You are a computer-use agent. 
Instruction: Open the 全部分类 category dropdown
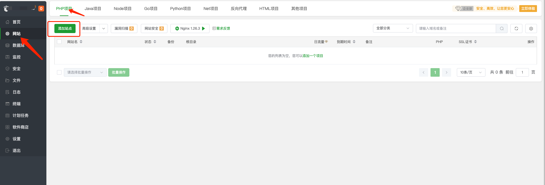(x=393, y=28)
